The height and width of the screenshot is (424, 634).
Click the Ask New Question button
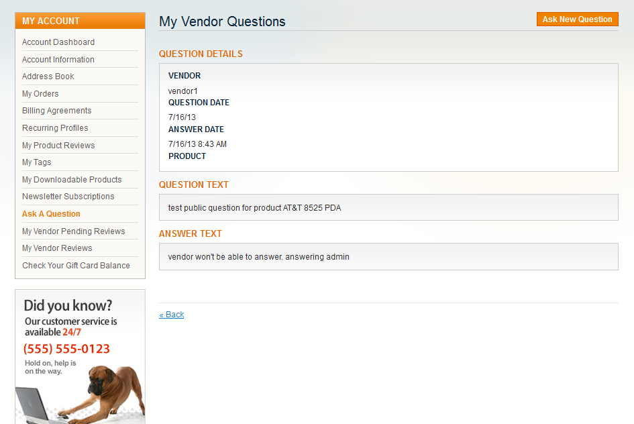click(578, 19)
